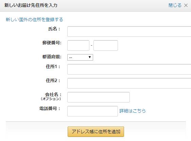
Task: Click the 郵便番号 field label
Action: 52,43
